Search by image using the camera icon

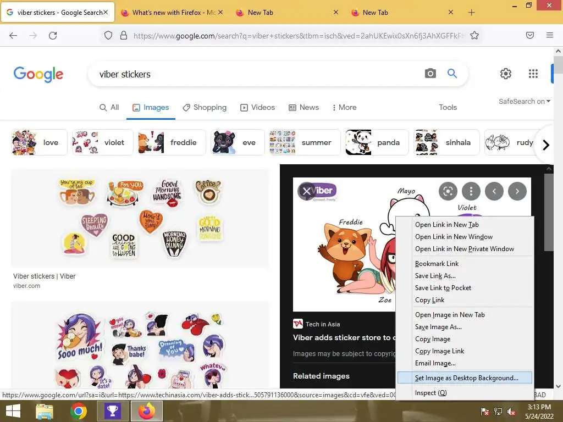(430, 74)
